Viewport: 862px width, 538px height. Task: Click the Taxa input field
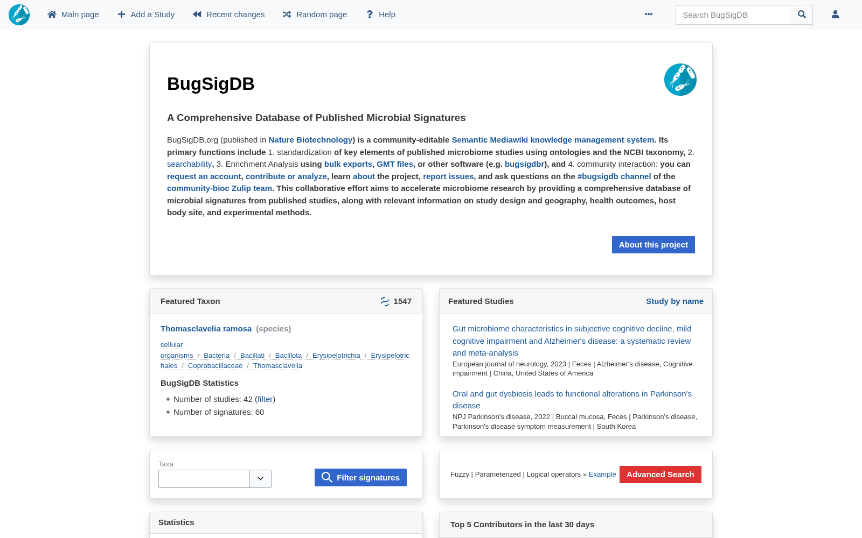pyautogui.click(x=204, y=479)
